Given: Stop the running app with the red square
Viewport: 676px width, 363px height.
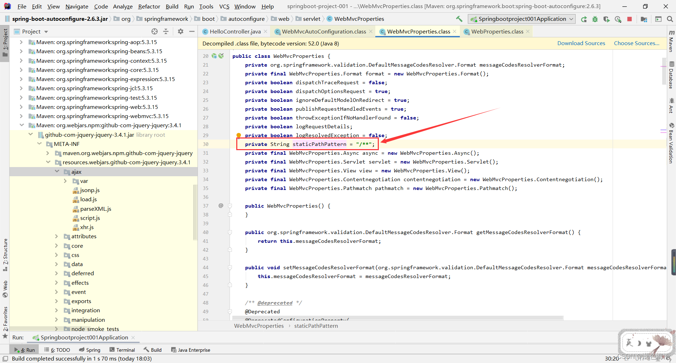Looking at the screenshot, I should (630, 19).
